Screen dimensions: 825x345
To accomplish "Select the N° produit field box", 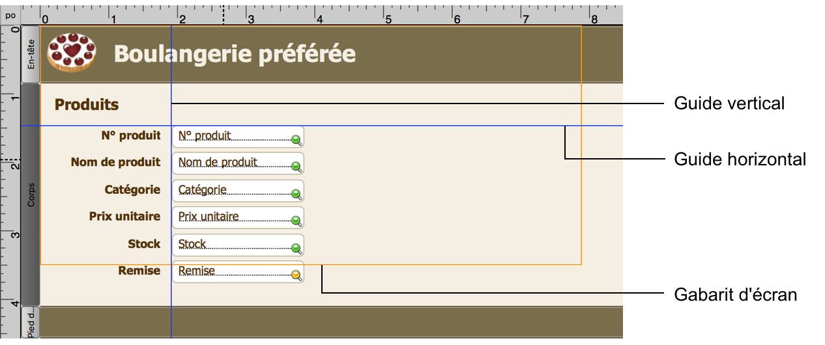I will (x=235, y=137).
